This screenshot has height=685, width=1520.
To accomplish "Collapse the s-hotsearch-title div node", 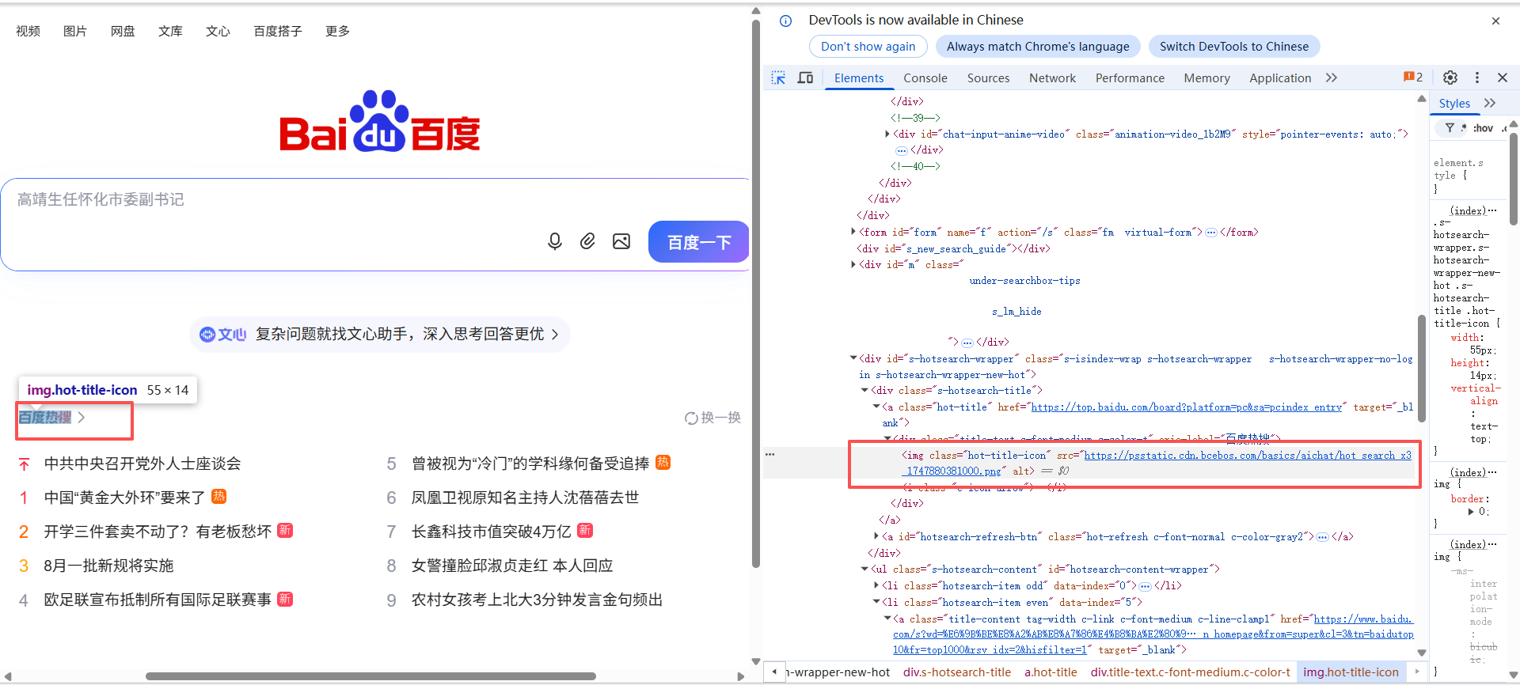I will pyautogui.click(x=864, y=390).
